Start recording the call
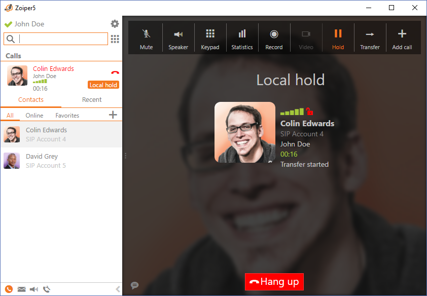The image size is (427, 296). pyautogui.click(x=274, y=39)
